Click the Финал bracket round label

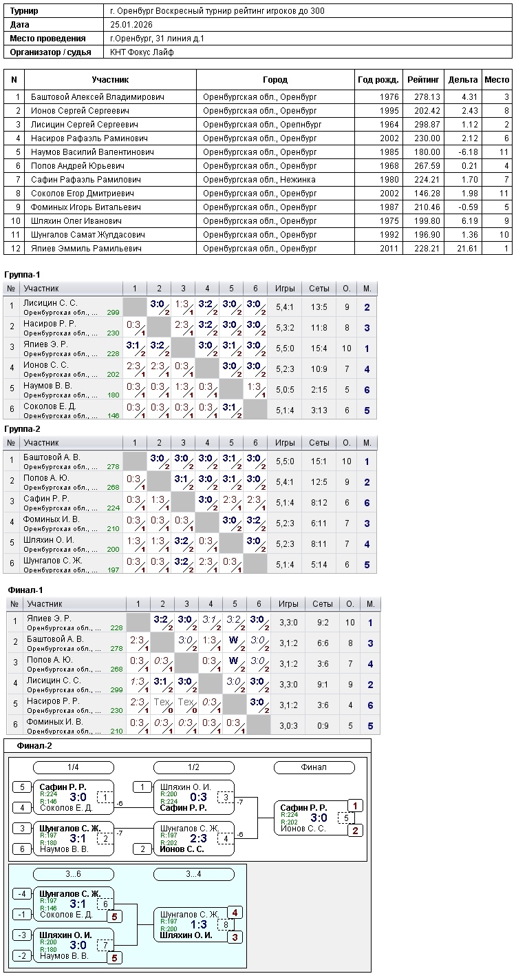pos(314,767)
